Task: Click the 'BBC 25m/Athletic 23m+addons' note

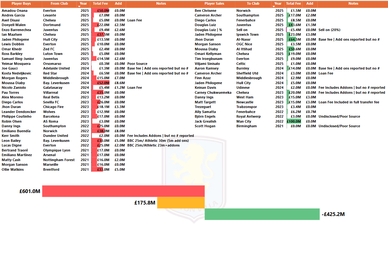Action: pos(153,145)
